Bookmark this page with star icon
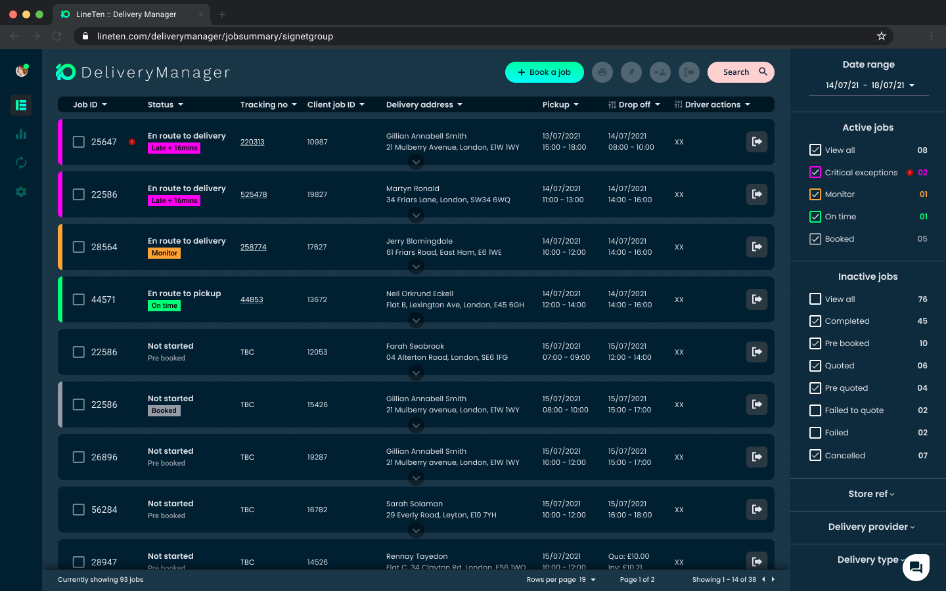The image size is (946, 591). coord(882,36)
